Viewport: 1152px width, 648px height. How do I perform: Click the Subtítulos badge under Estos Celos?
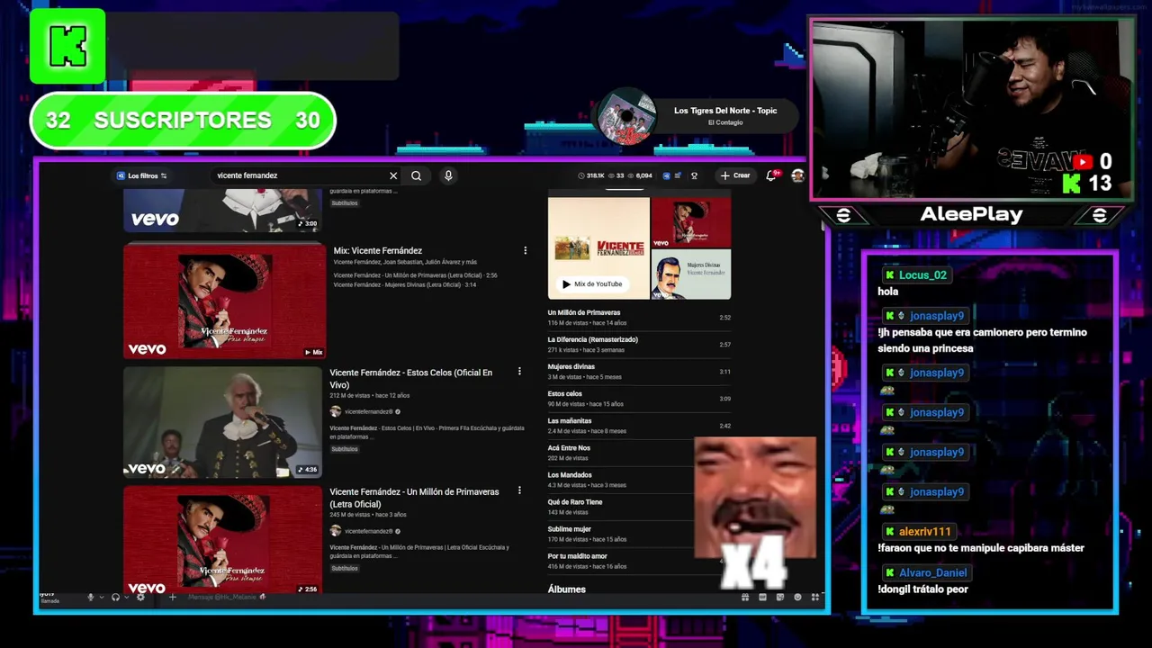344,448
